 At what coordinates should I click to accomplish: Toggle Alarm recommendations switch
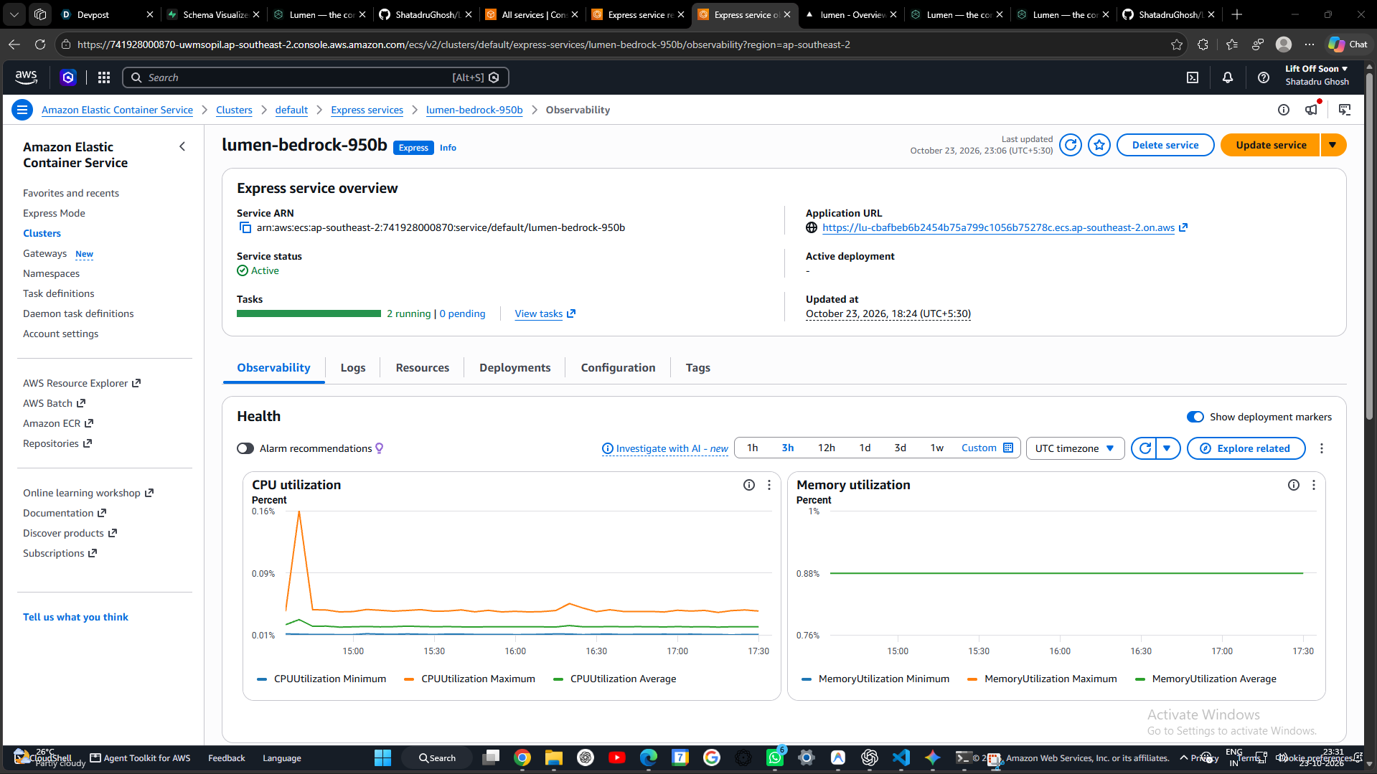(x=245, y=448)
